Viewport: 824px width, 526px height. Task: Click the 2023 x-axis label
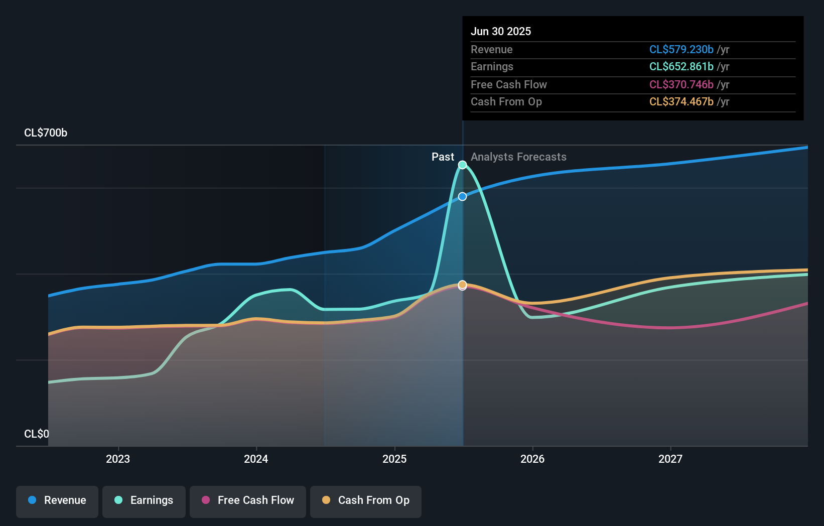pos(118,459)
